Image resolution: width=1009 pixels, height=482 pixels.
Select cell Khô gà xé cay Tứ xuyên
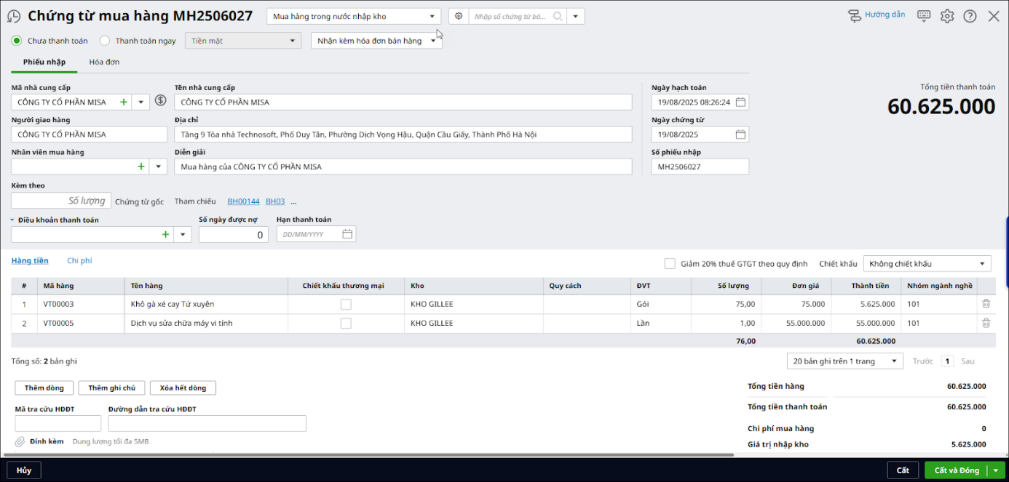pyautogui.click(x=206, y=304)
